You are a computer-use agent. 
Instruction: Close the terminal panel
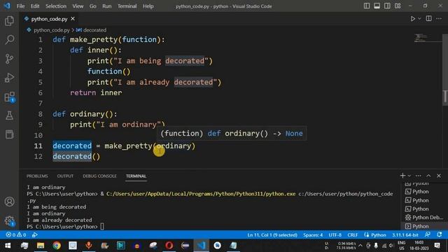point(439,176)
